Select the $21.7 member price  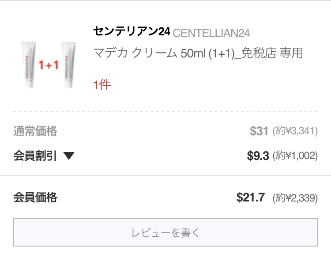pyautogui.click(x=251, y=197)
